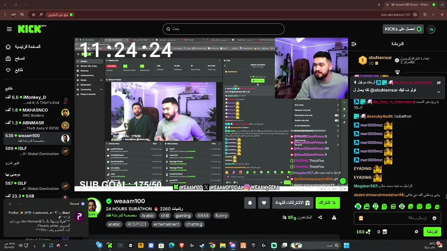Select the gaming tag

click(x=183, y=216)
